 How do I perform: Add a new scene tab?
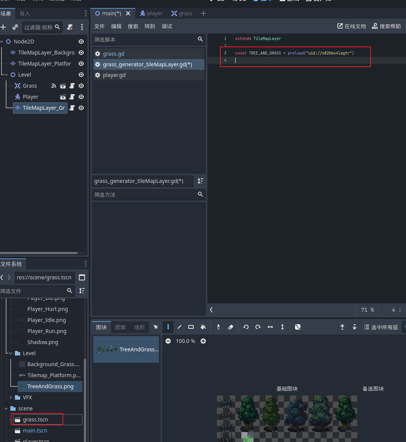(203, 13)
